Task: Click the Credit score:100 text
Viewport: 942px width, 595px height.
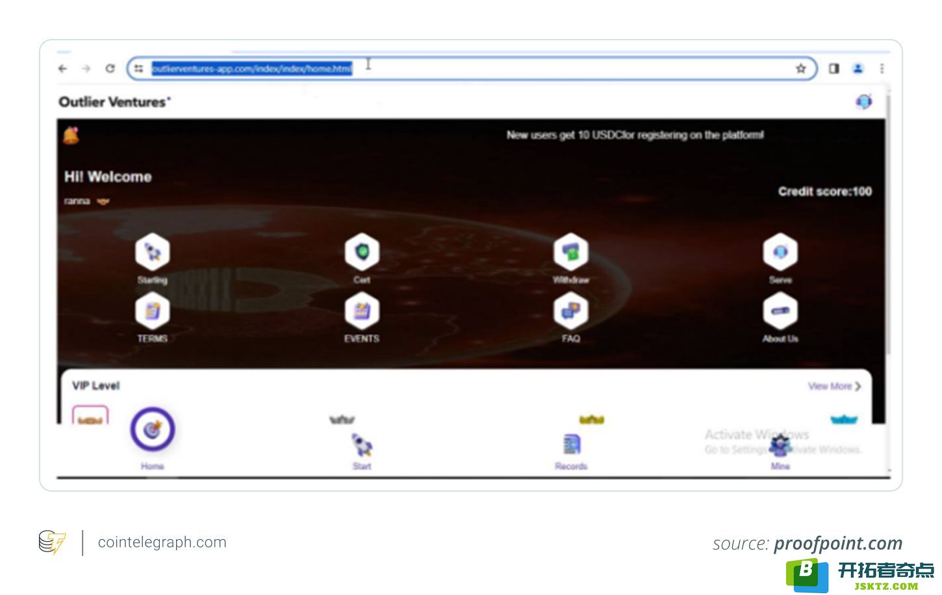Action: pyautogui.click(x=825, y=191)
